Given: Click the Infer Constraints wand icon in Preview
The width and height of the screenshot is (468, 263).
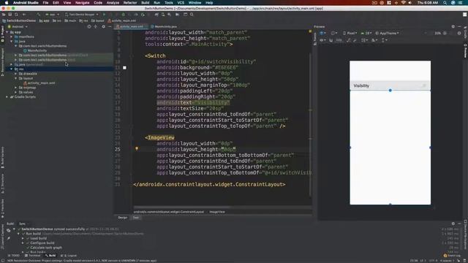Looking at the screenshot, I should [355, 40].
